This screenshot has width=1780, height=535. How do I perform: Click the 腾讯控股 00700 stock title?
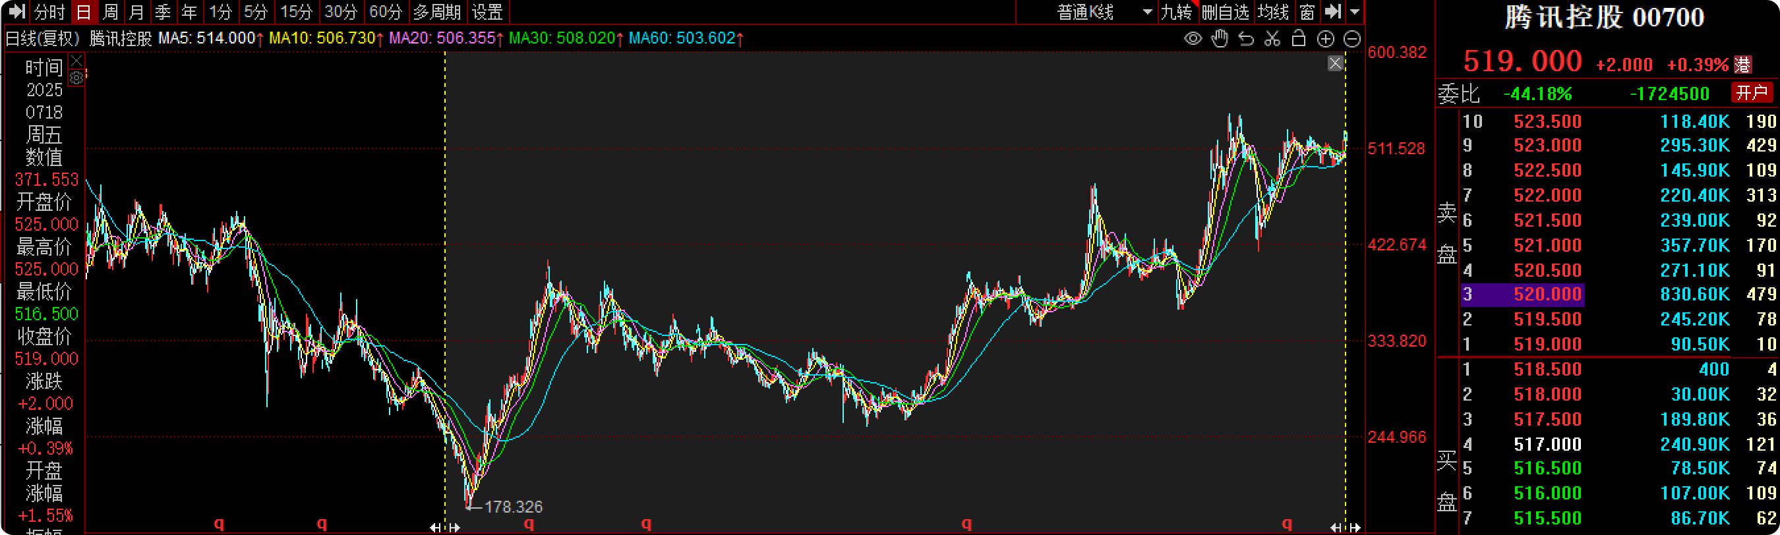(1605, 17)
